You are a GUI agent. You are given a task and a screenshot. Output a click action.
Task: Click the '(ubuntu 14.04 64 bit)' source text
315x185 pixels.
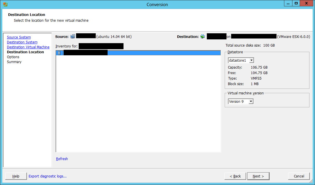pos(114,36)
